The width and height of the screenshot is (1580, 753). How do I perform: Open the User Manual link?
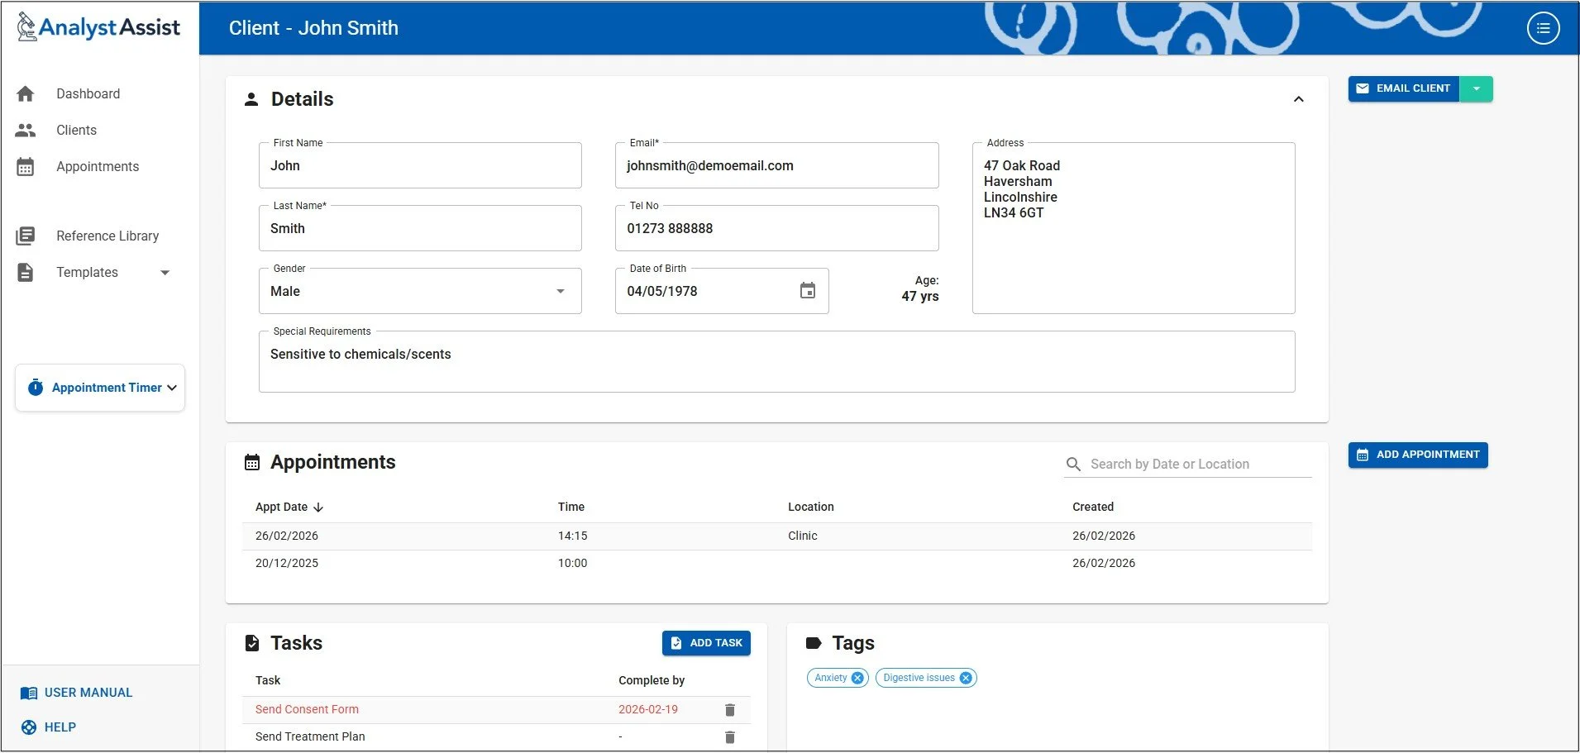[88, 693]
